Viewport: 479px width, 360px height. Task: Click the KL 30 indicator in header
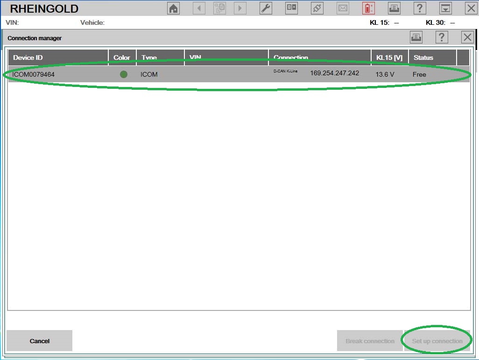point(440,22)
